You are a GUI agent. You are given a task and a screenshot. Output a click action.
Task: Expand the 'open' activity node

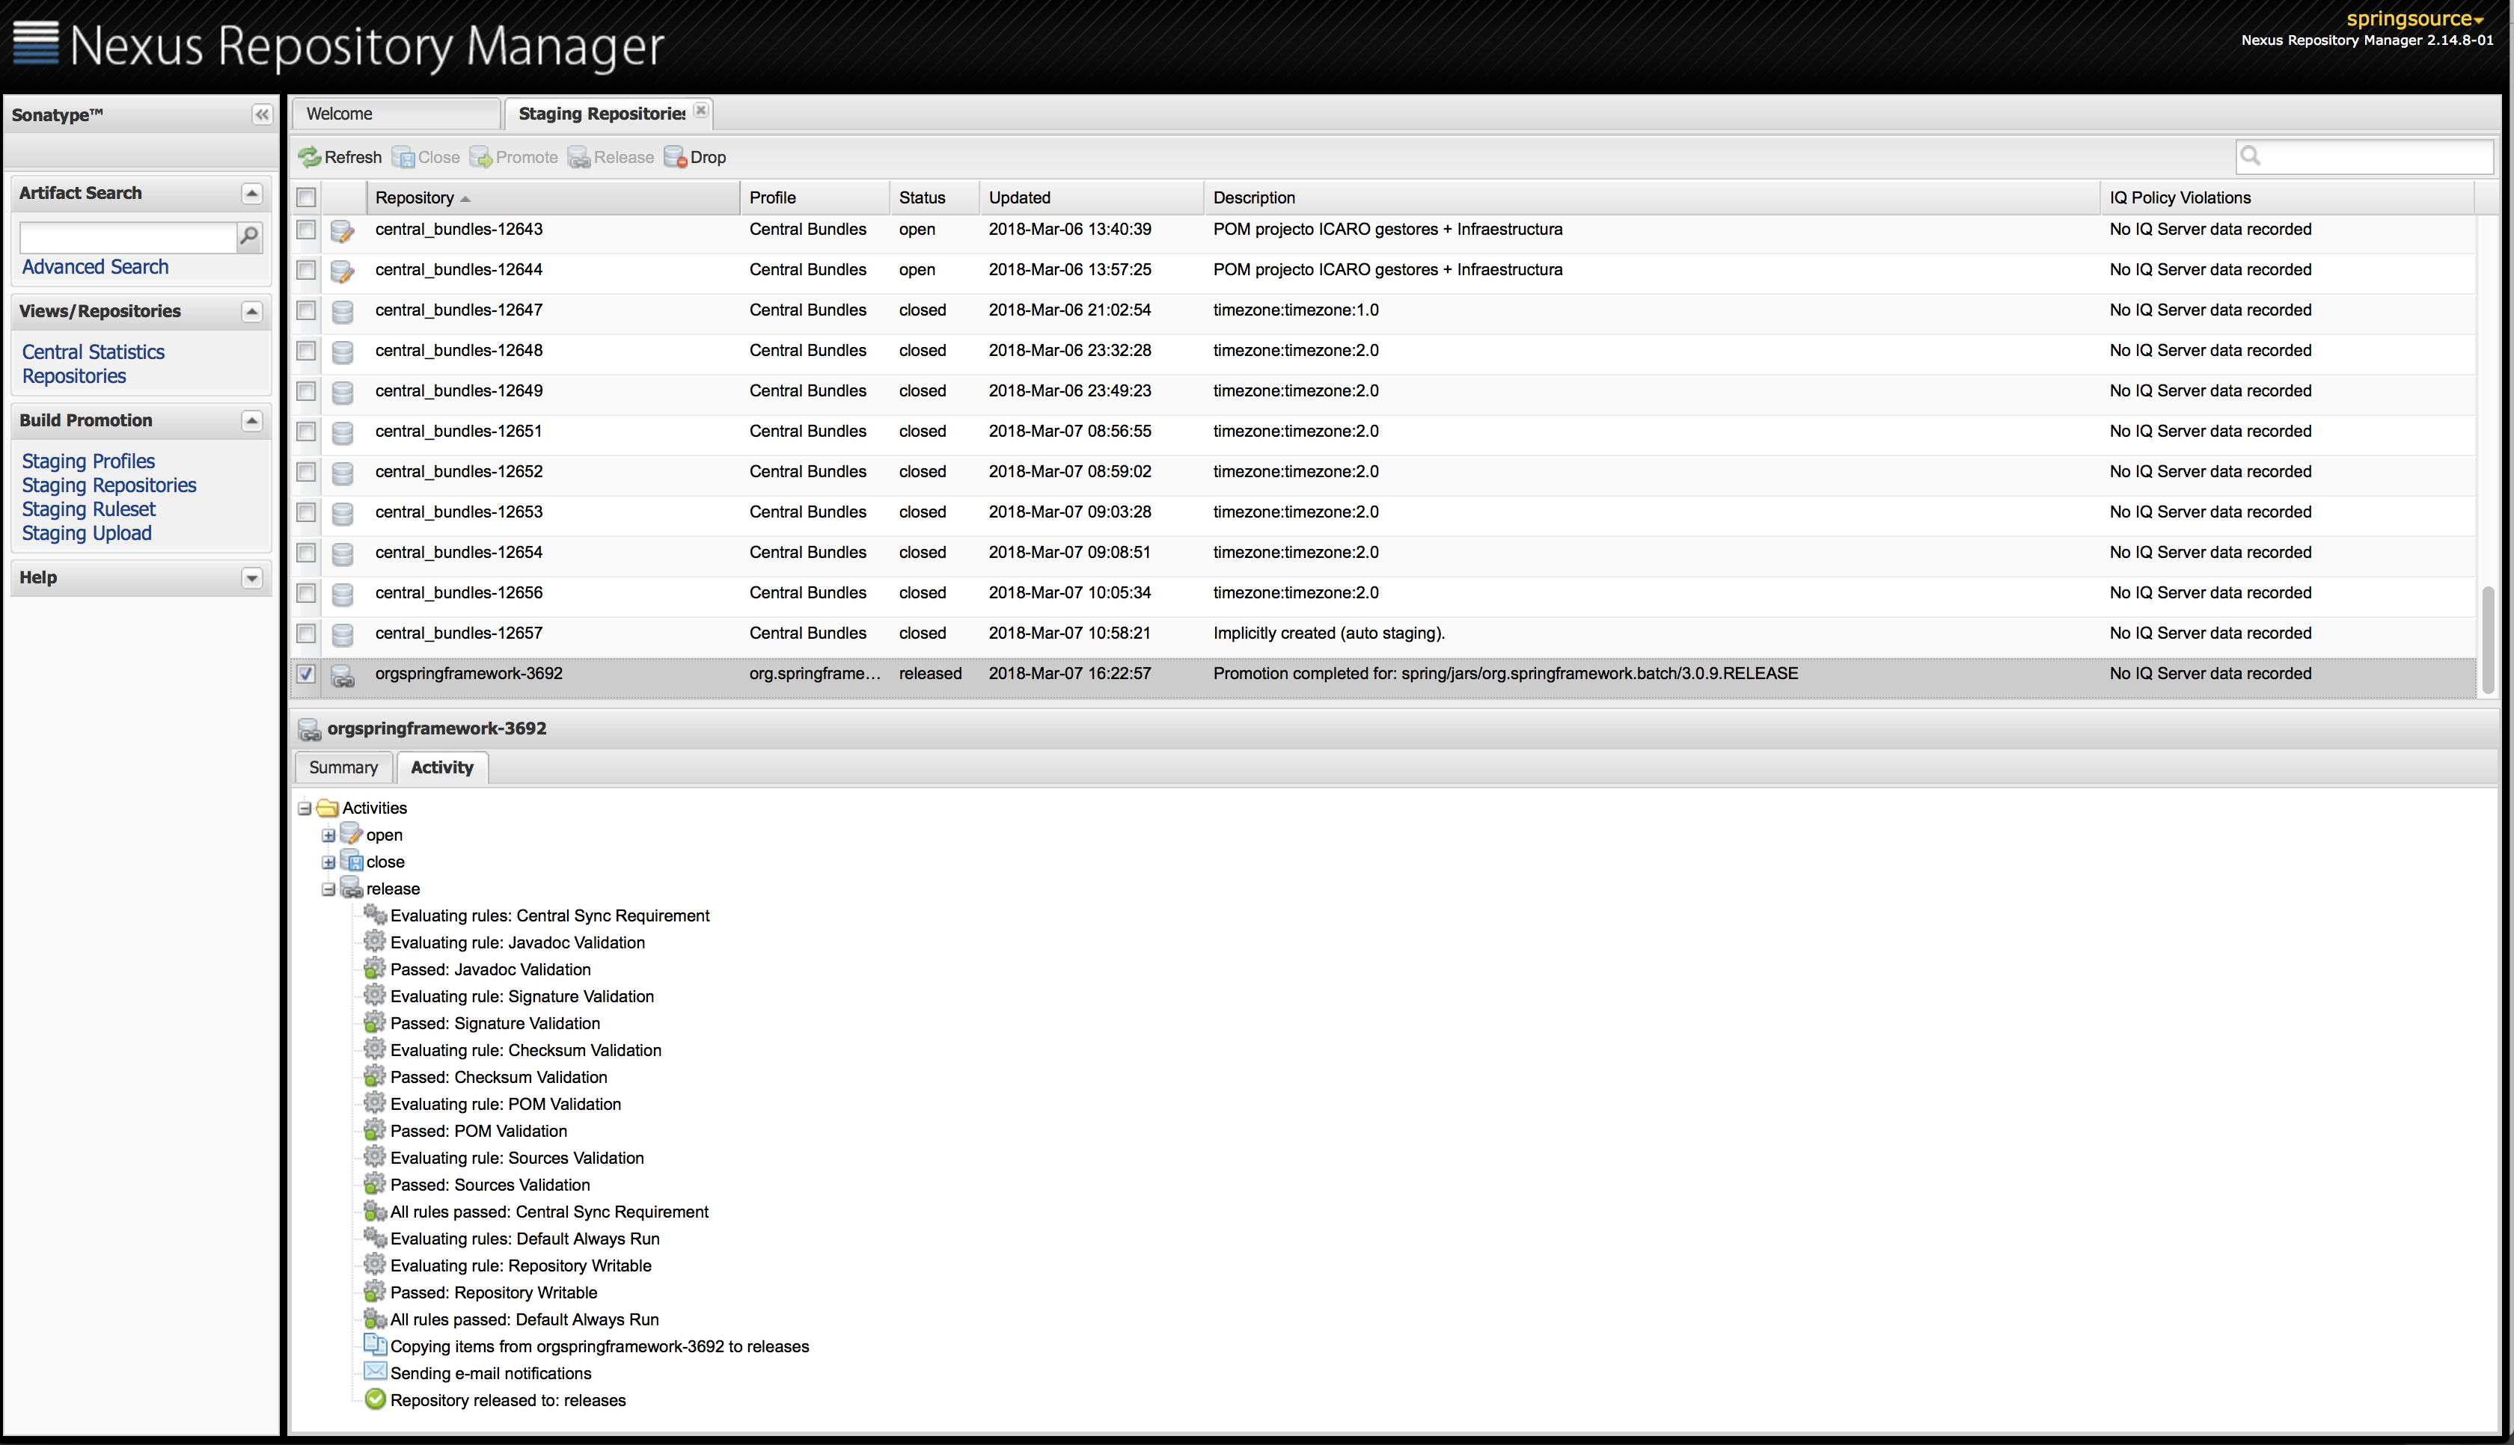pyautogui.click(x=328, y=835)
